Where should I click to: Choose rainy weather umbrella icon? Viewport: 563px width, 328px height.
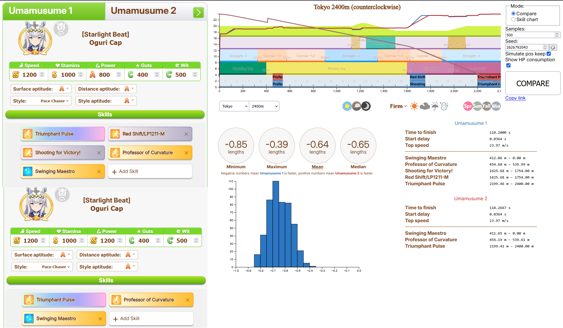(x=435, y=106)
